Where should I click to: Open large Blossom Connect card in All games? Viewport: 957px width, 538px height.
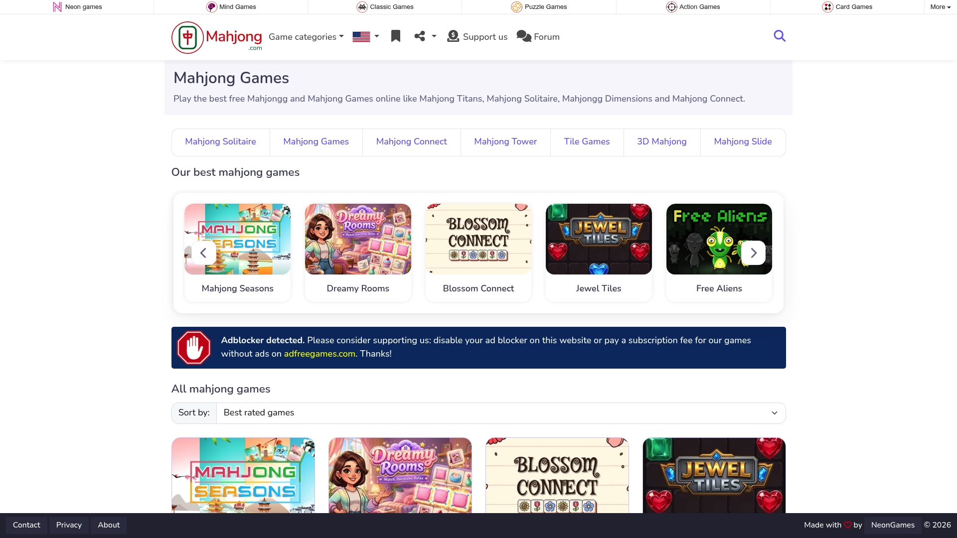click(557, 475)
